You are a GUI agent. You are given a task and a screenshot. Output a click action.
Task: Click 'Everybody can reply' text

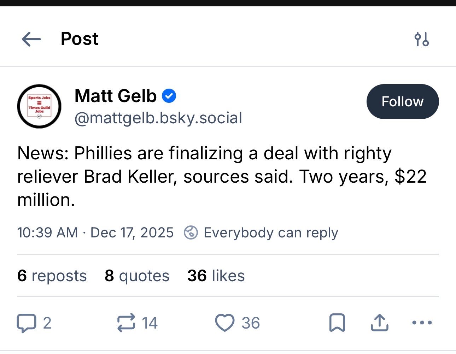coord(271,232)
